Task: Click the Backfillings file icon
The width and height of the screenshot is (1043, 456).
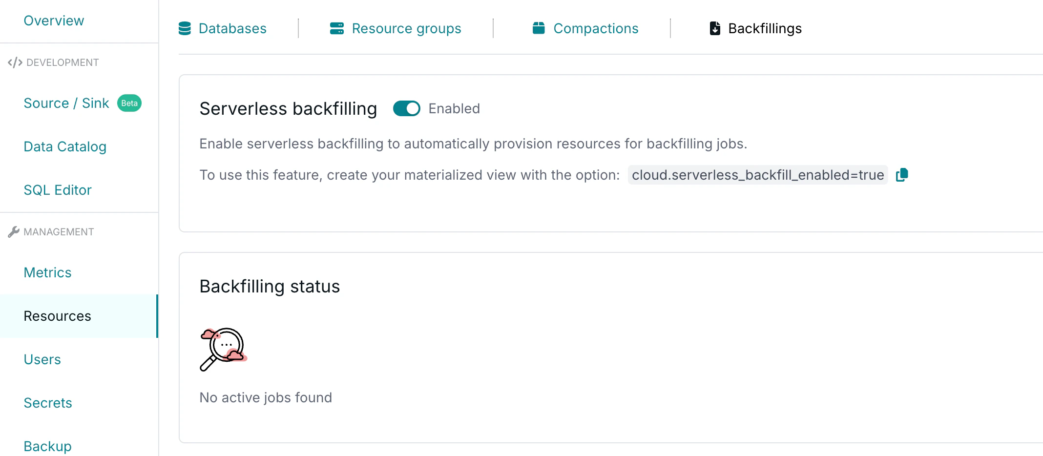Action: click(x=715, y=28)
